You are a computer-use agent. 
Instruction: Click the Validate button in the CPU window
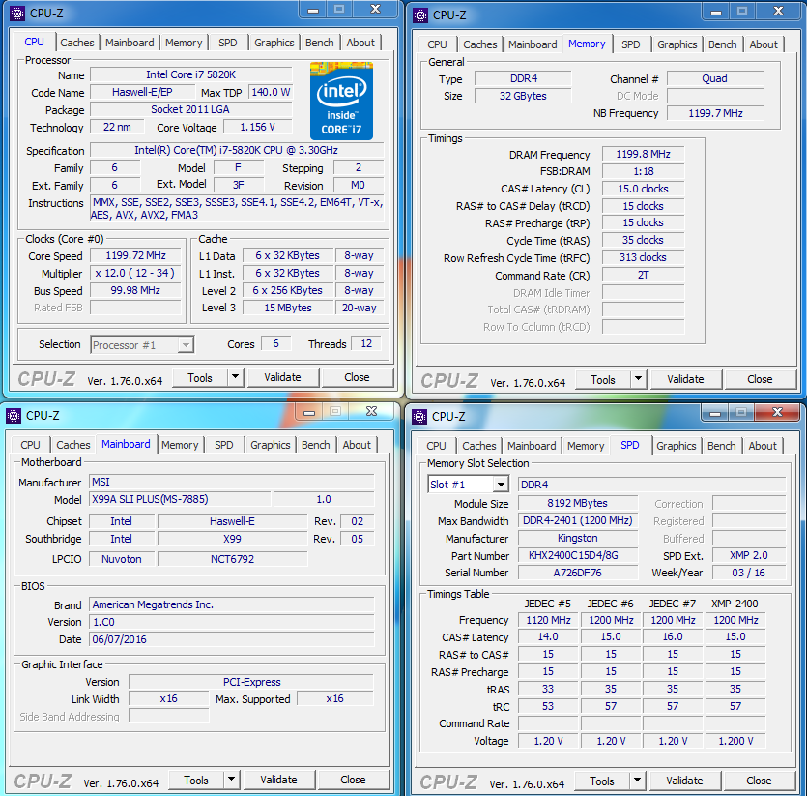[282, 377]
